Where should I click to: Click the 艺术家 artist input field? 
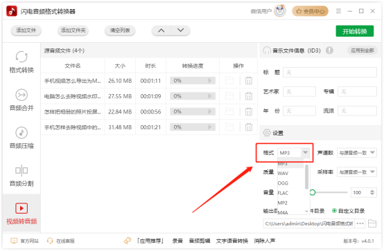click(x=299, y=92)
